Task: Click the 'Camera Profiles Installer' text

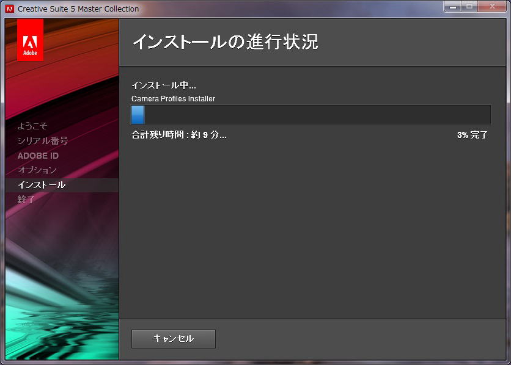Action: (174, 98)
